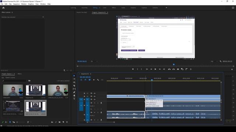This screenshot has height=132, width=236.
Task: Click the Project panel thumbnail zoom slider
Action: point(21,122)
